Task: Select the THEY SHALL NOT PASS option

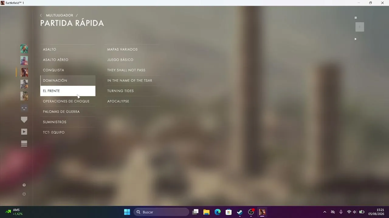Action: click(132, 70)
